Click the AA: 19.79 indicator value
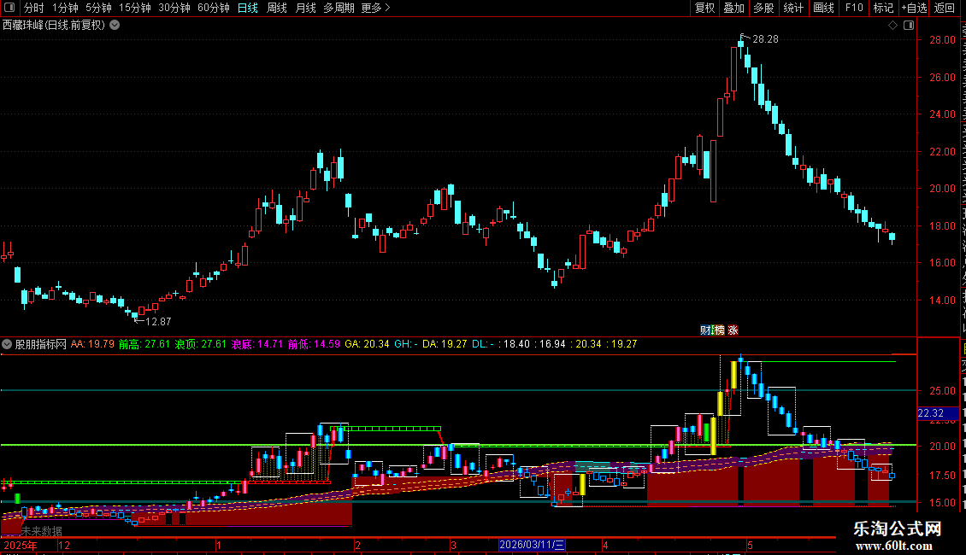The width and height of the screenshot is (966, 555). coord(92,345)
